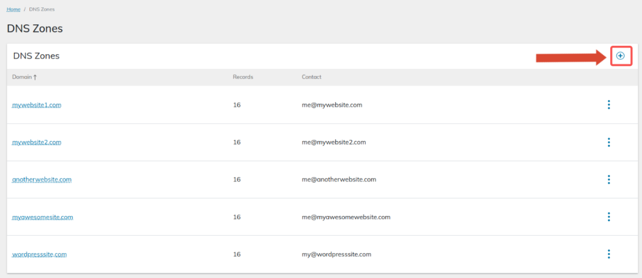Select contact me@mywebsite2.com
This screenshot has width=642, height=278.
coord(334,142)
